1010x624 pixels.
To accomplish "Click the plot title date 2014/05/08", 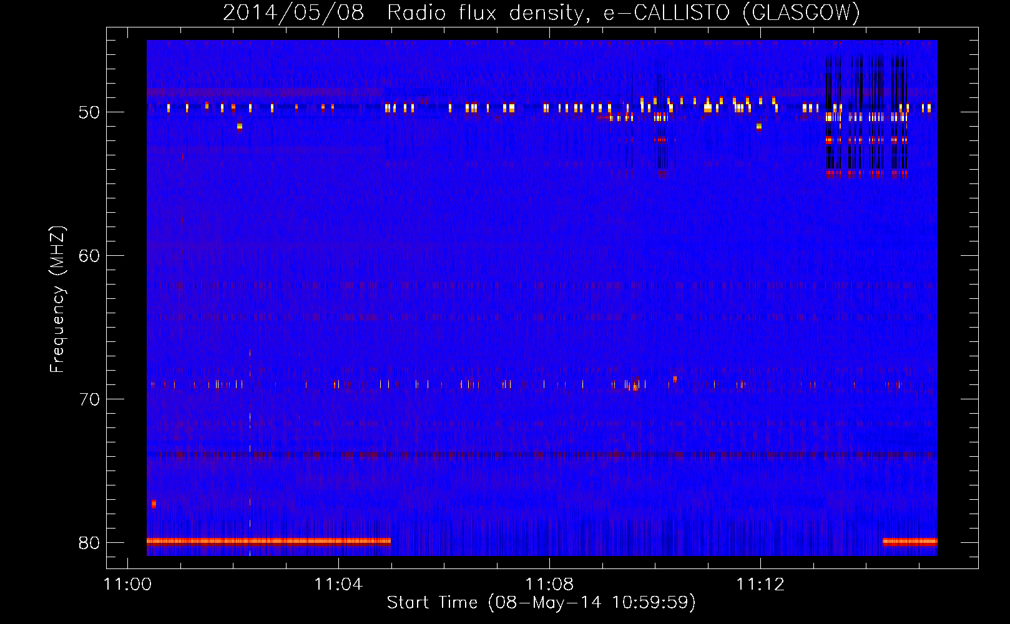I will [293, 13].
